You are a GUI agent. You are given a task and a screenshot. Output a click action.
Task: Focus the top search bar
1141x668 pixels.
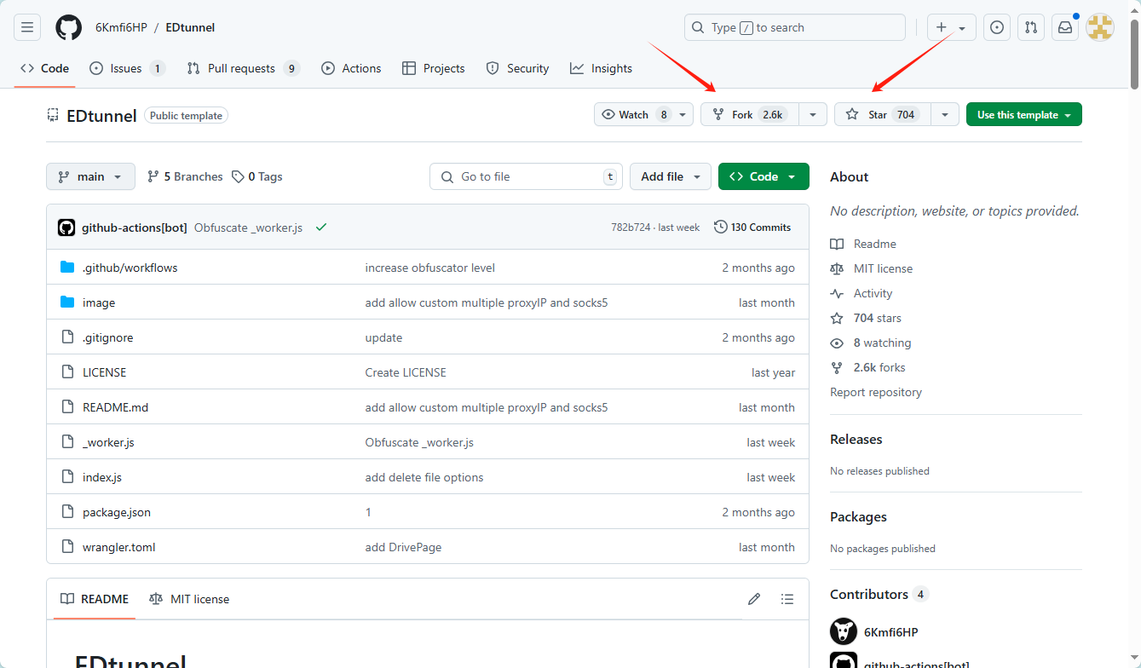coord(795,27)
